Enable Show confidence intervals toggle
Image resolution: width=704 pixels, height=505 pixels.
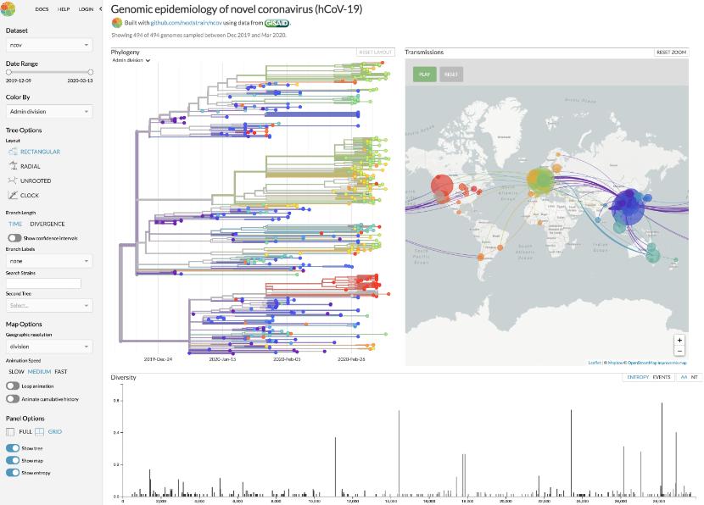point(14,238)
